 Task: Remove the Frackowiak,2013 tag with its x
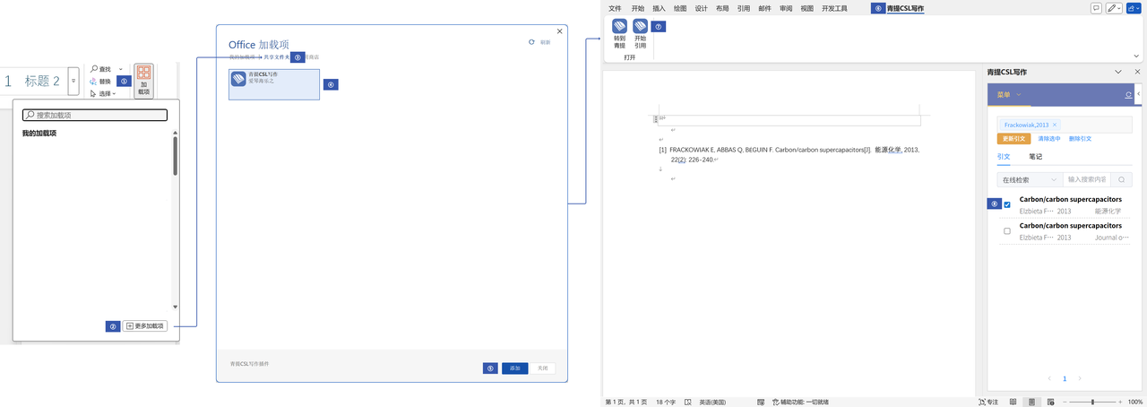click(x=1055, y=125)
